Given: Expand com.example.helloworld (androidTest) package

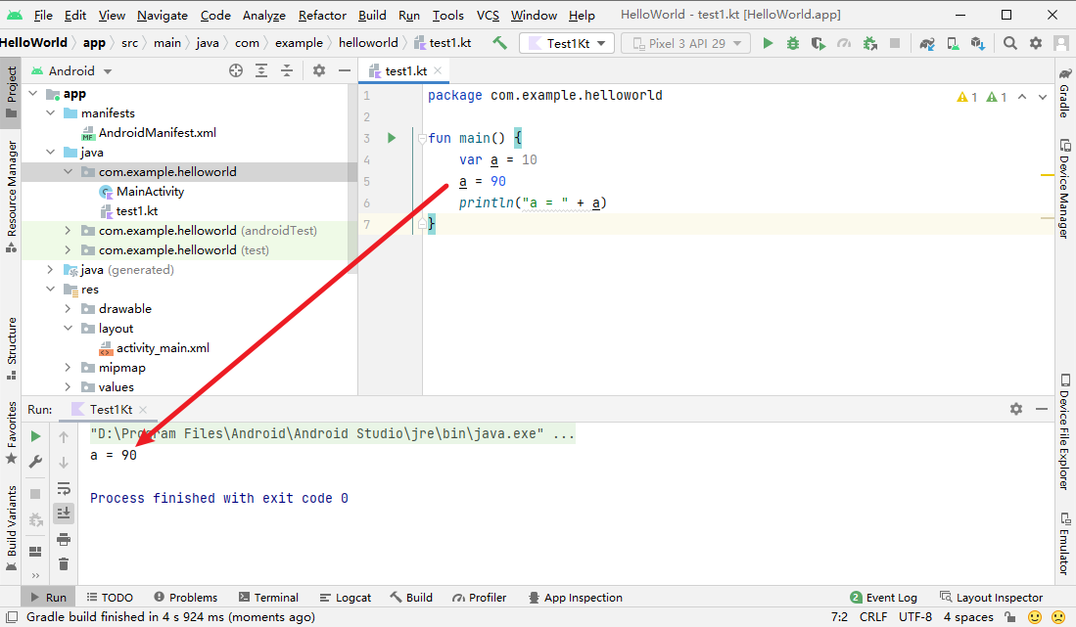Looking at the screenshot, I should (68, 230).
